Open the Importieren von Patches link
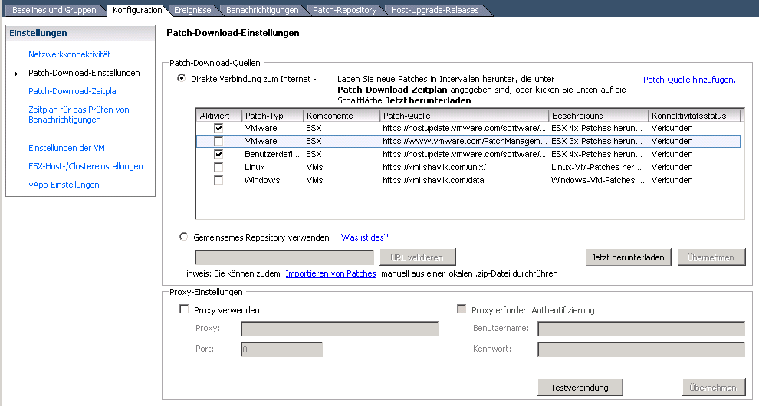 pyautogui.click(x=330, y=273)
